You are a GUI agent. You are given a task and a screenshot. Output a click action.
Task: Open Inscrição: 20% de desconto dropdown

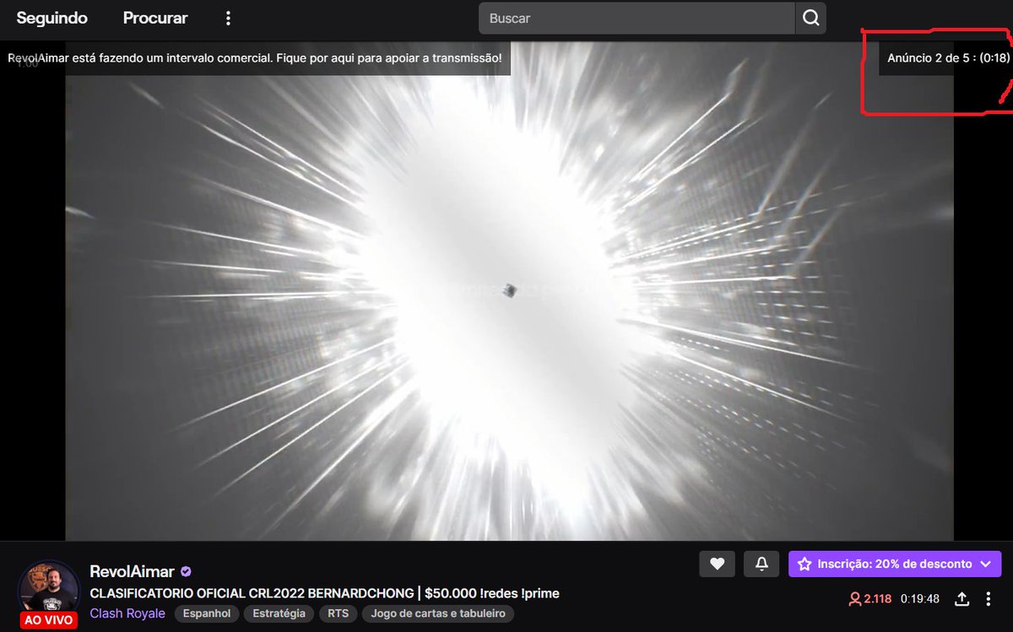pyautogui.click(x=895, y=564)
